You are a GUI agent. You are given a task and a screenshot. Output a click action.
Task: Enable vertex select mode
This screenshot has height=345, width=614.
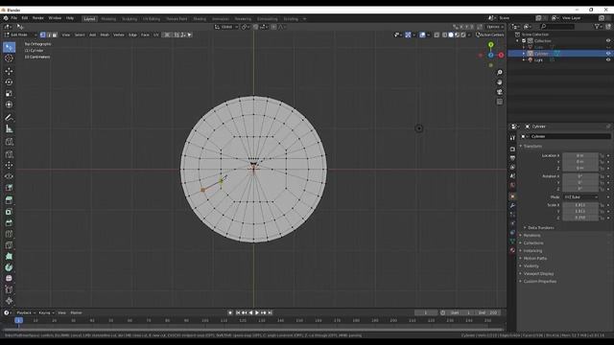click(42, 34)
